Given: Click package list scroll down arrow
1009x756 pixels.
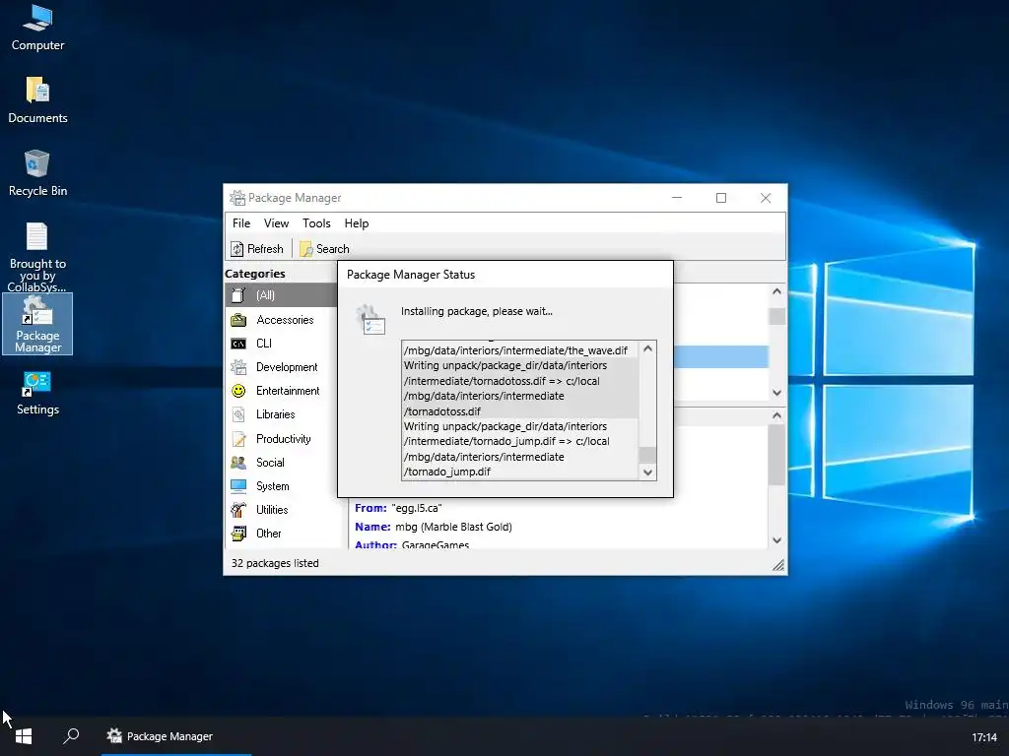Looking at the screenshot, I should pos(776,393).
